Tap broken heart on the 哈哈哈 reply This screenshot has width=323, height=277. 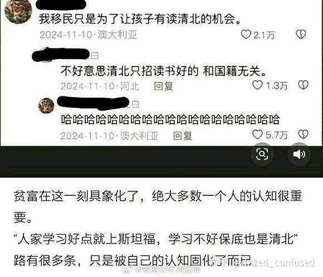[x=303, y=135]
